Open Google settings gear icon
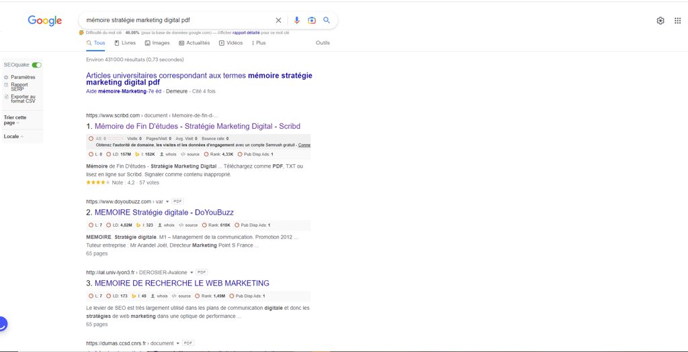 click(660, 21)
